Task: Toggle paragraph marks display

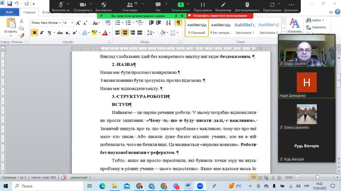Action: tap(178, 23)
